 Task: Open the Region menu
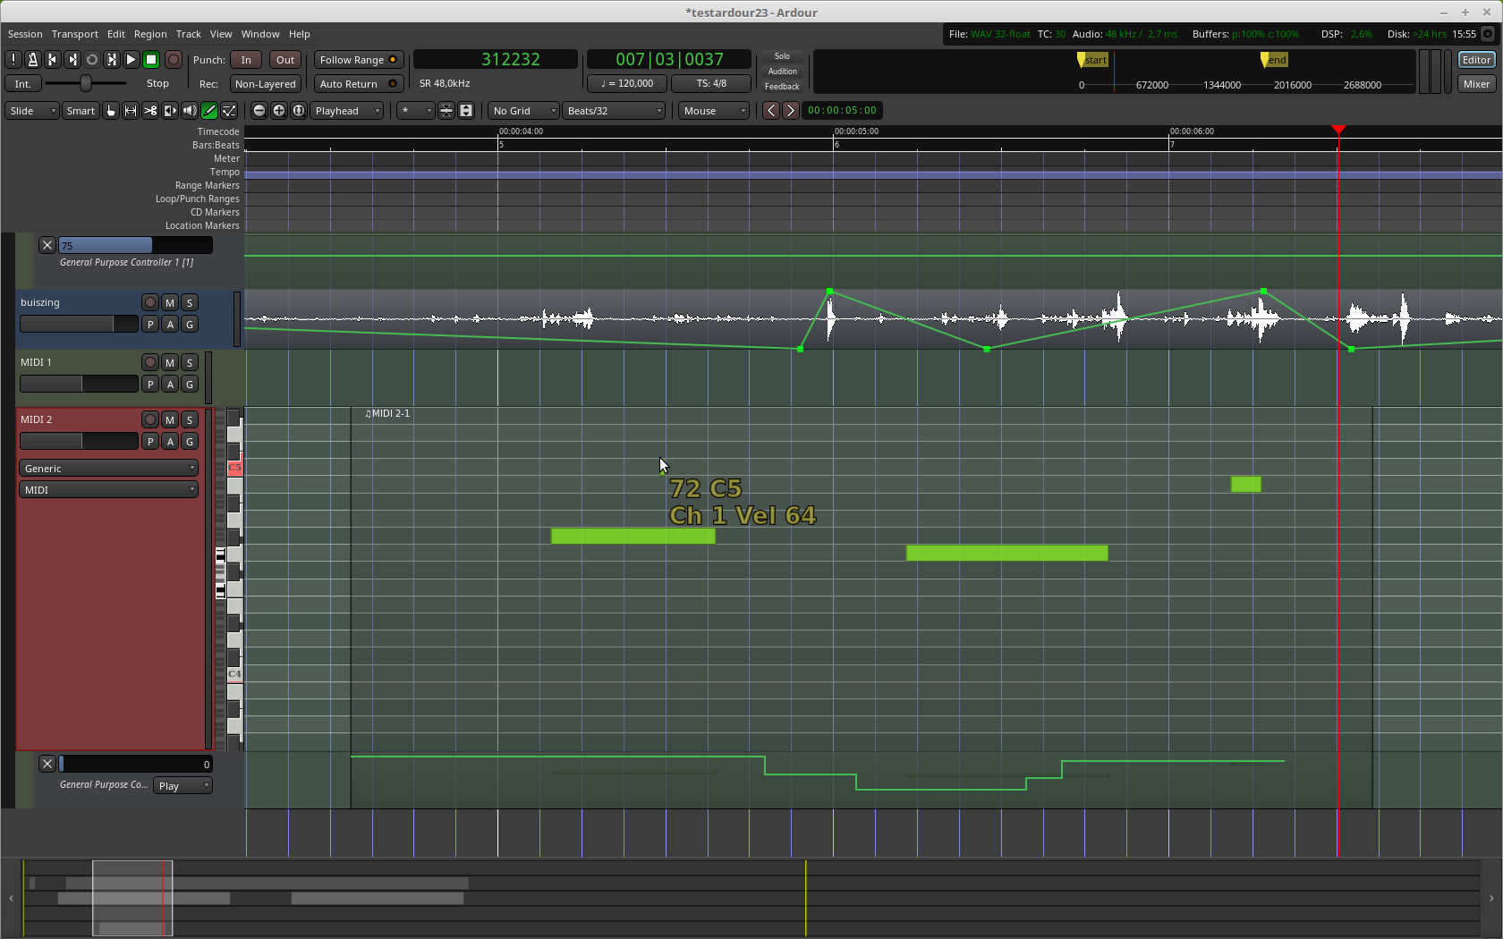click(x=150, y=34)
